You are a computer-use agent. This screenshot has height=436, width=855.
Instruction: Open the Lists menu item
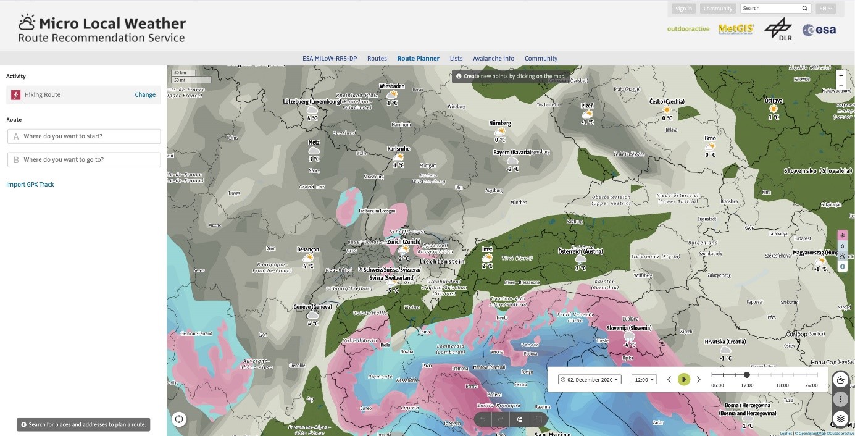coord(456,59)
